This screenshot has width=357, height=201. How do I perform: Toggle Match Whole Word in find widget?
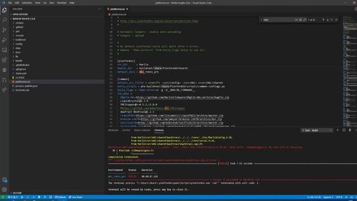301,20
